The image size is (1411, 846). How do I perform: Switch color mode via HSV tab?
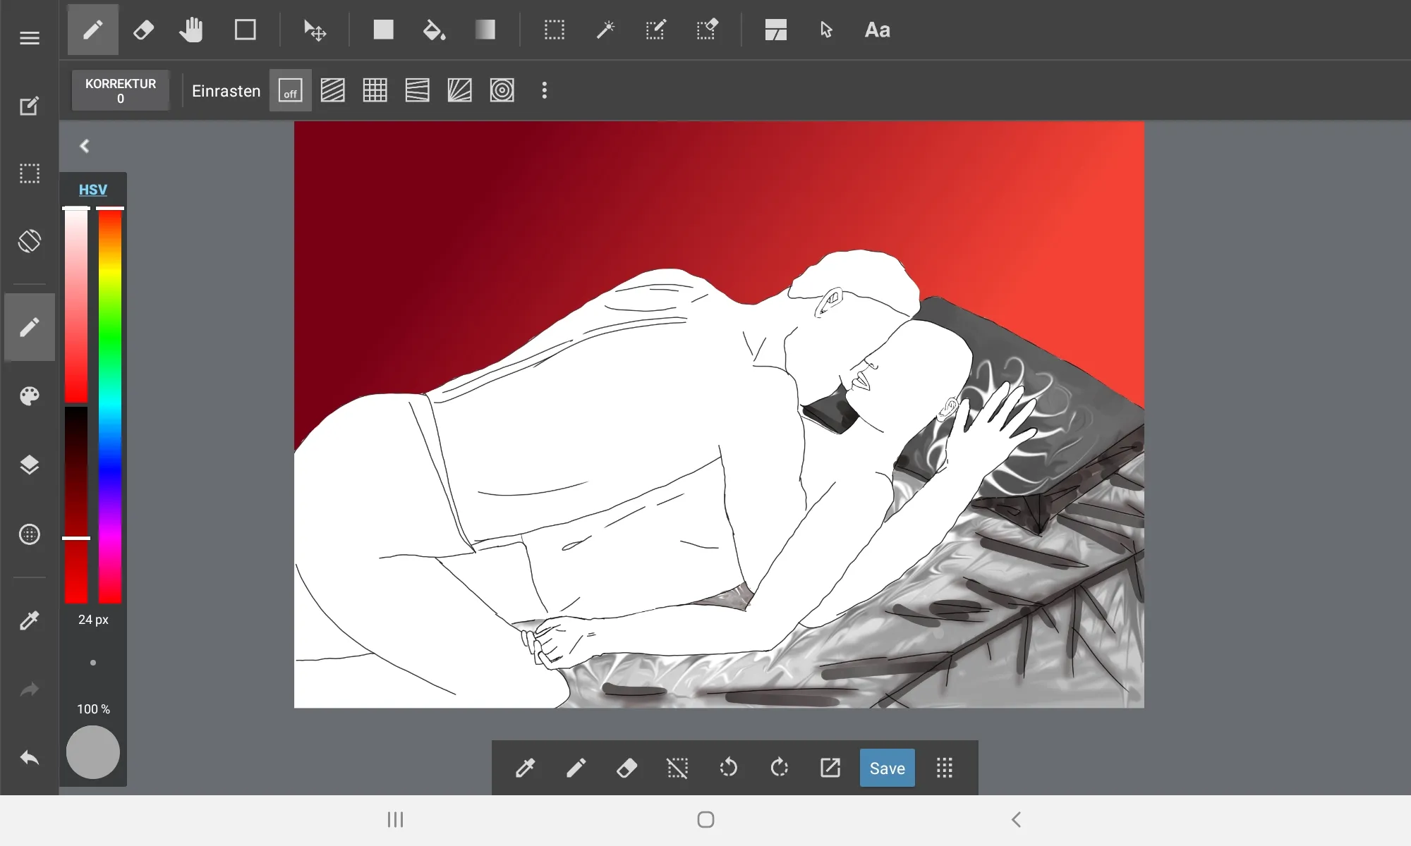coord(92,190)
